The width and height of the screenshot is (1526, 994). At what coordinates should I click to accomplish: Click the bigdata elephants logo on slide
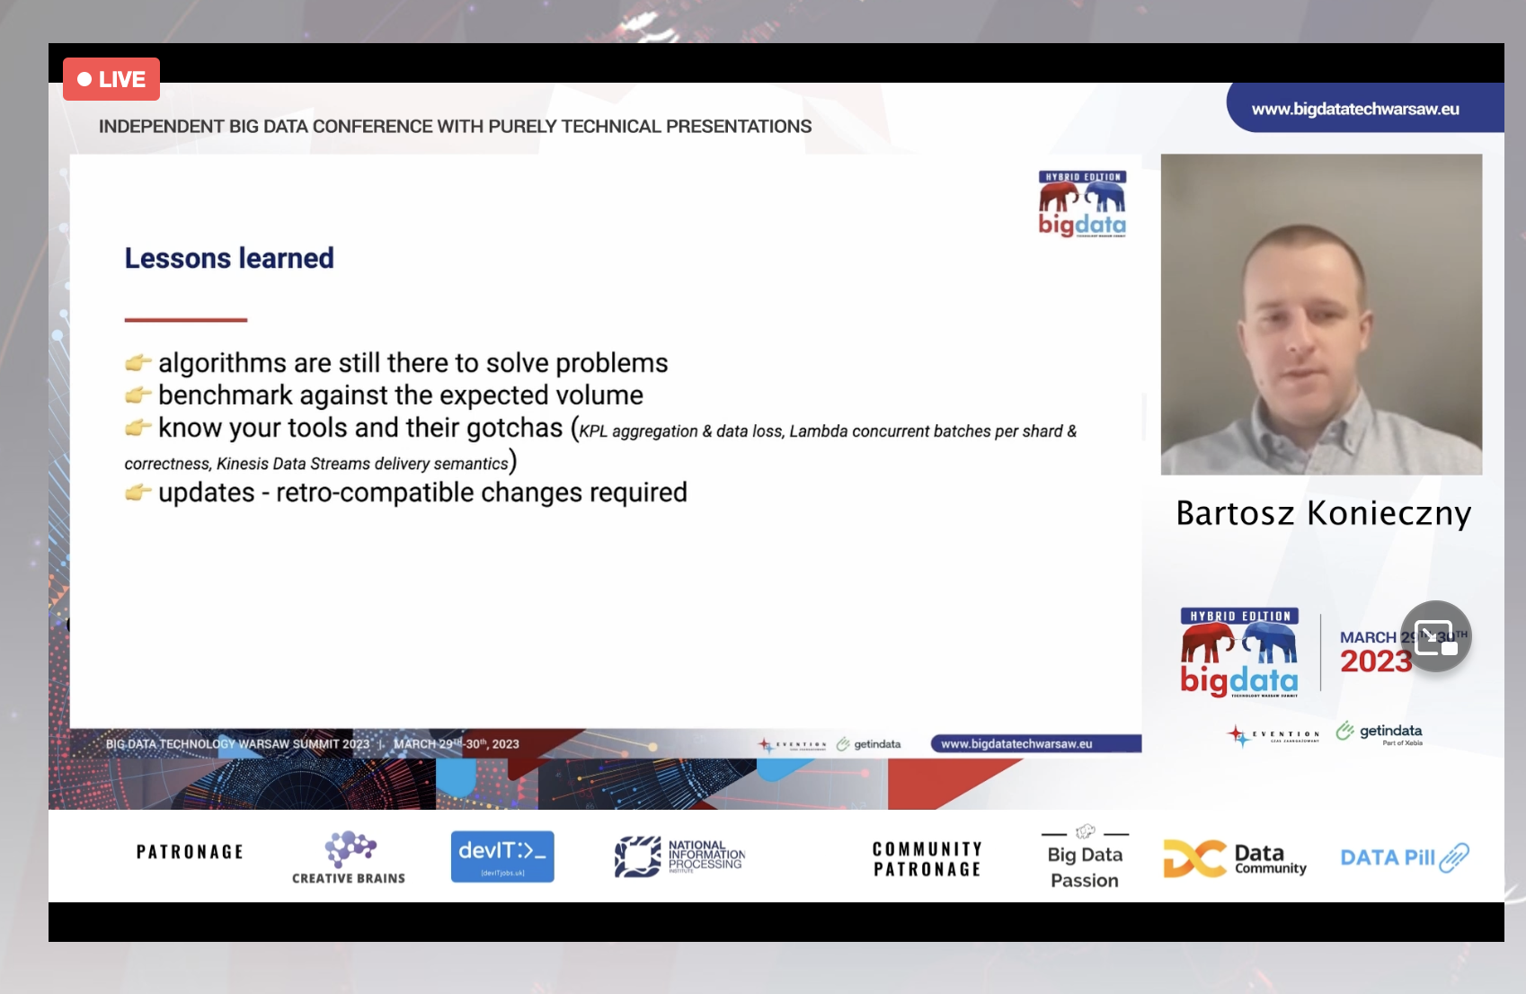(x=1082, y=204)
